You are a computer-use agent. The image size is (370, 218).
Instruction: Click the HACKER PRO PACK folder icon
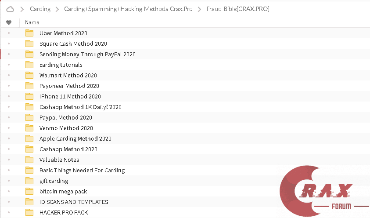click(x=29, y=213)
